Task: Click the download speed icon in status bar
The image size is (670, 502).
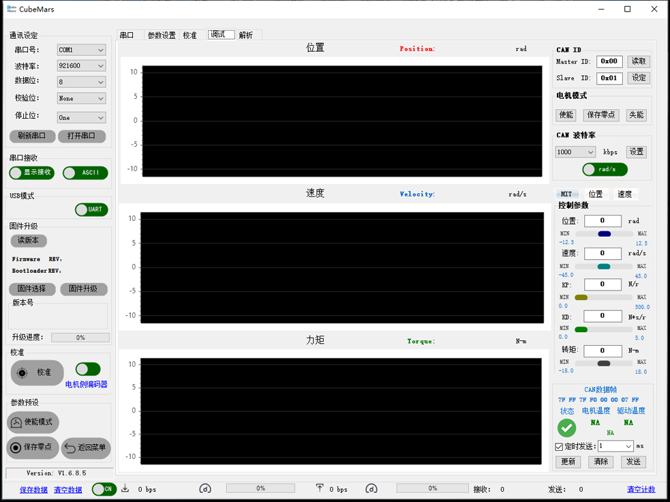Action: 125,488
